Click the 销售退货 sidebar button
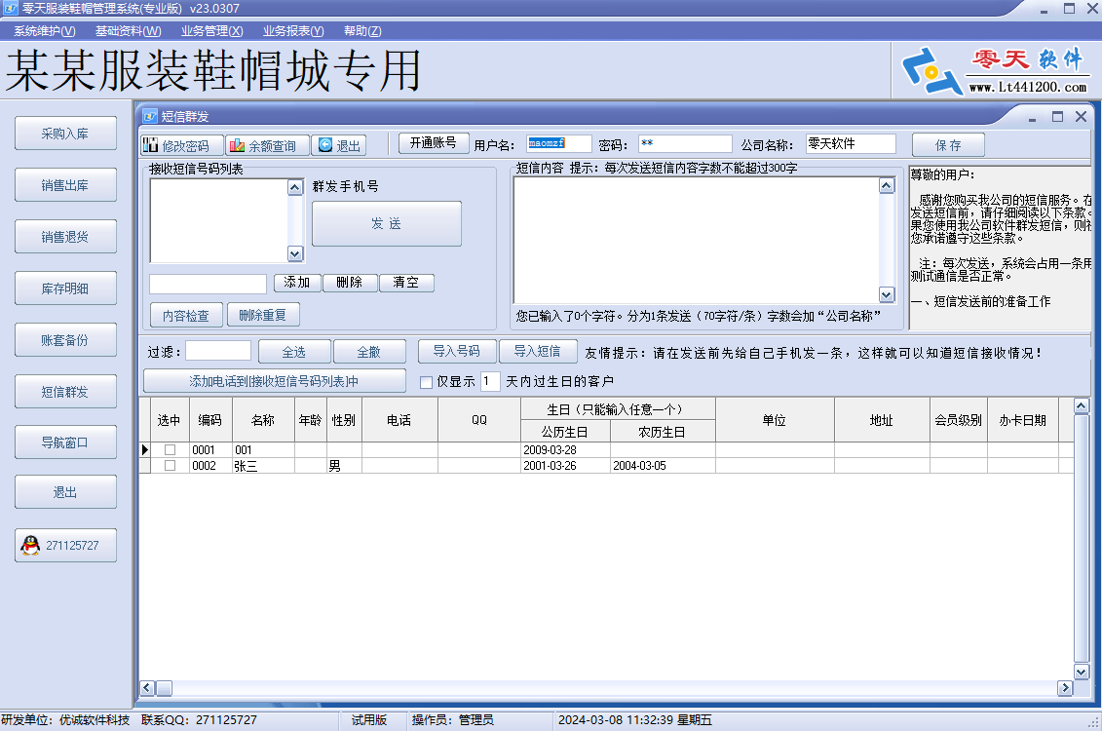The image size is (1102, 731). click(x=65, y=237)
